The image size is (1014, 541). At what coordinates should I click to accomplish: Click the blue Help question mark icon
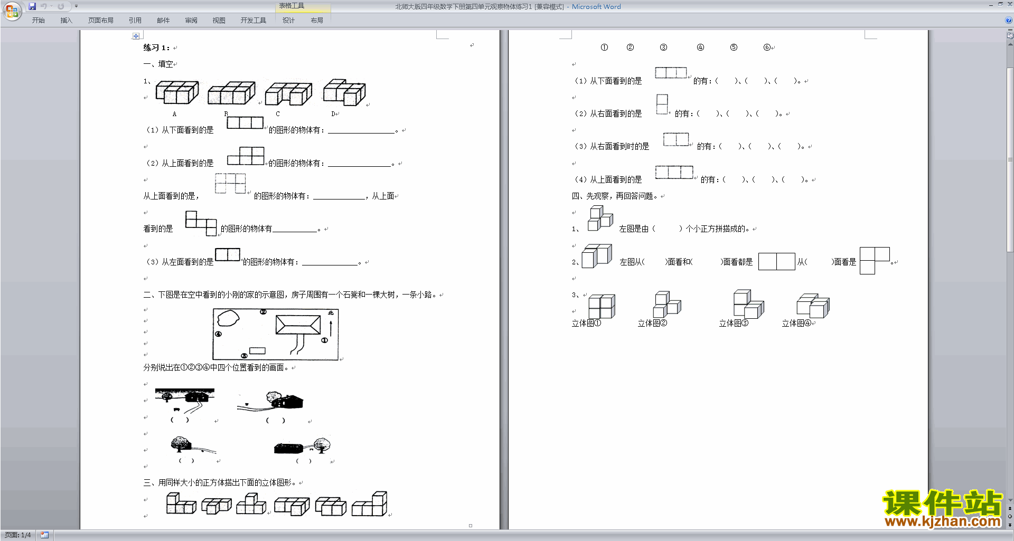pyautogui.click(x=1009, y=20)
